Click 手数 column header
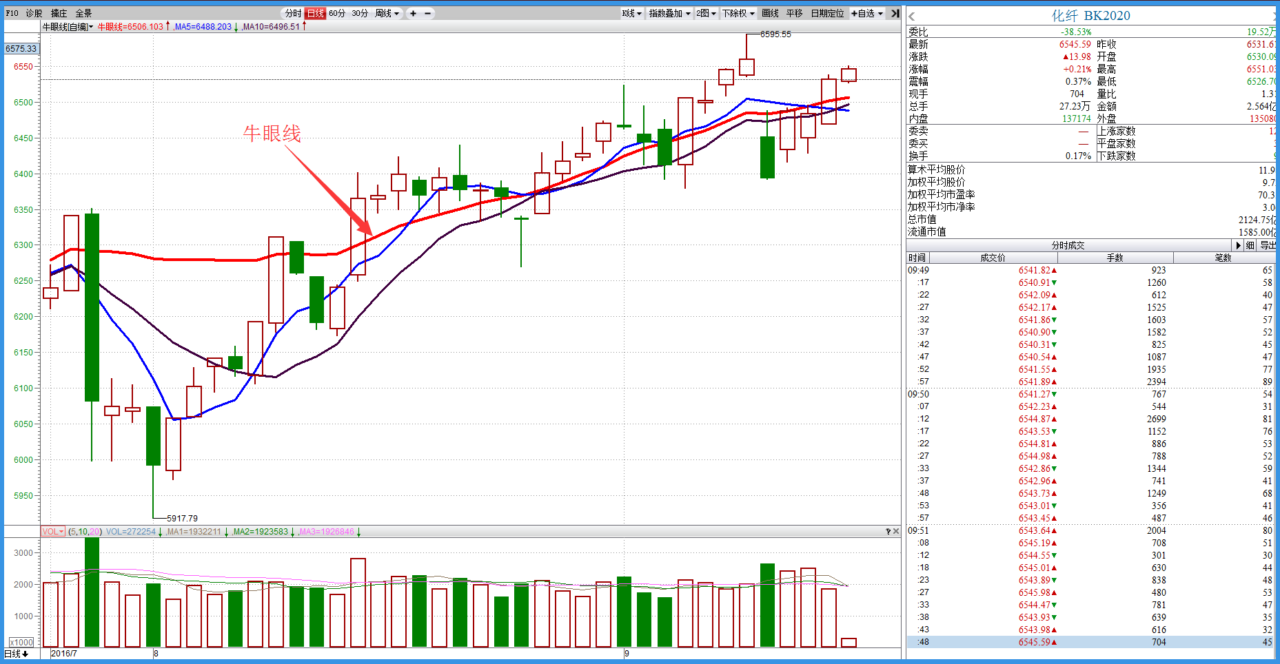Image resolution: width=1280 pixels, height=664 pixels. [1115, 258]
